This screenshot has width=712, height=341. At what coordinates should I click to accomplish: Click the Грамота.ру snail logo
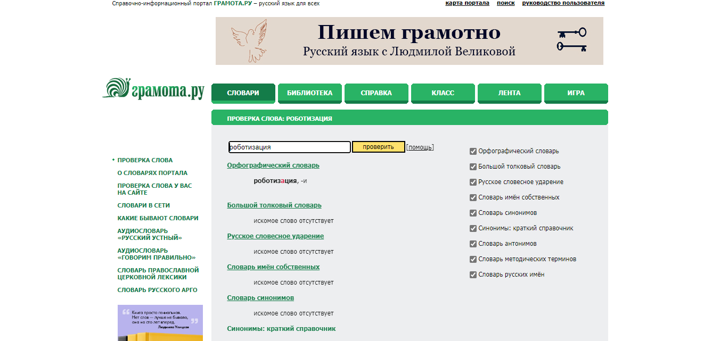click(x=153, y=89)
